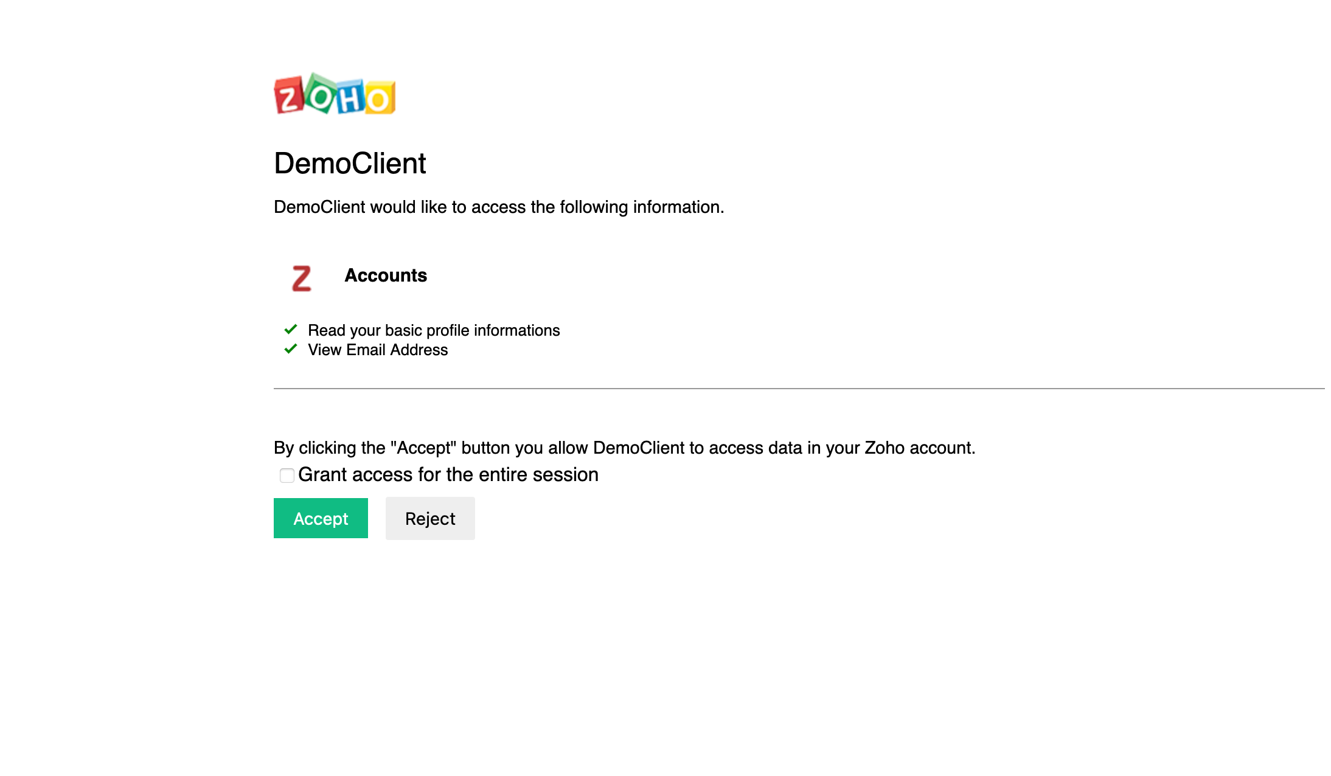The height and width of the screenshot is (776, 1331).
Task: Click the View Email Address entry
Action: tap(378, 350)
